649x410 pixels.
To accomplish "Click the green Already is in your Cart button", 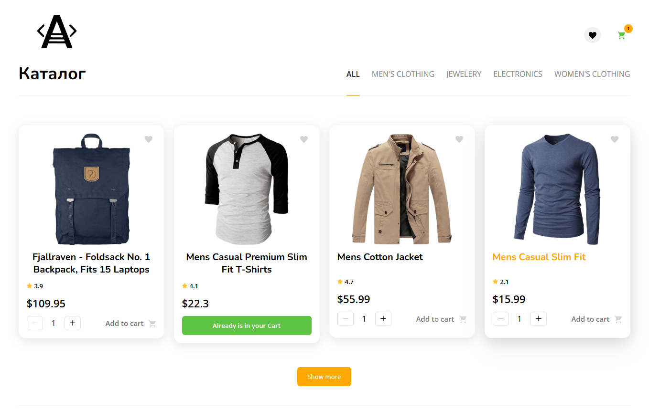I will [x=247, y=326].
